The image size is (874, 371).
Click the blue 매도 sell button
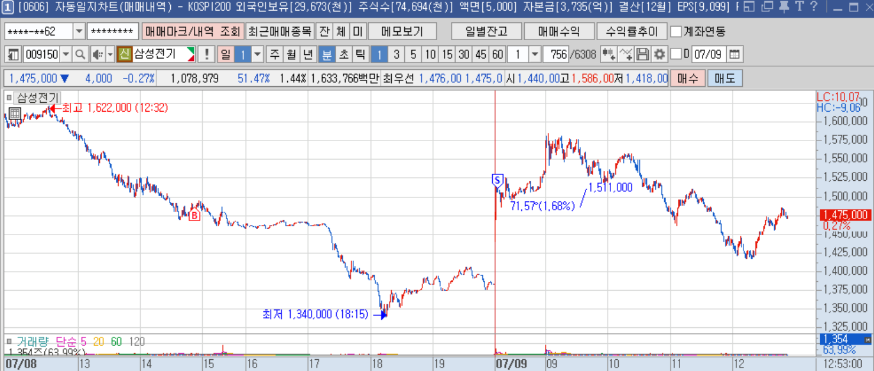[725, 79]
